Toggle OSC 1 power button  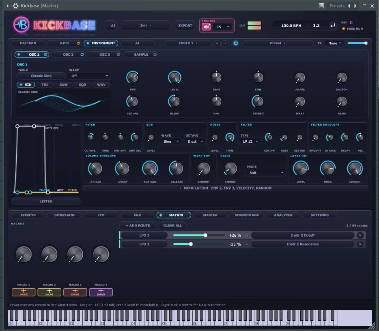click(45, 54)
